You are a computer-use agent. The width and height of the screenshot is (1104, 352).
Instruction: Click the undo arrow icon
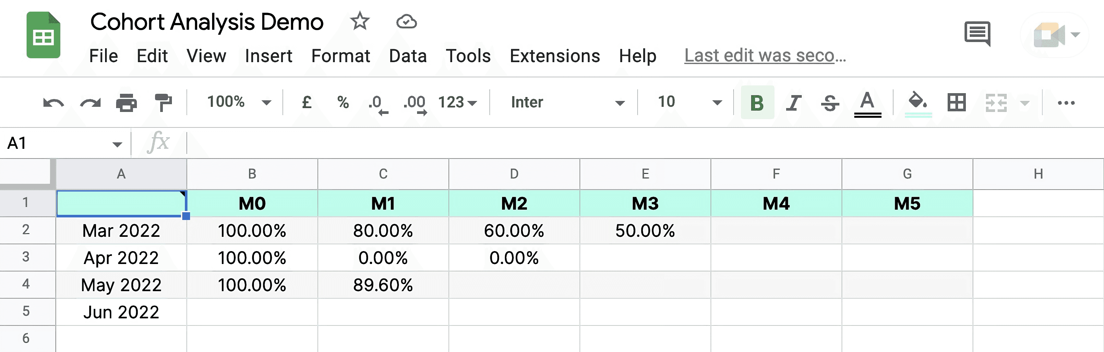coord(54,103)
